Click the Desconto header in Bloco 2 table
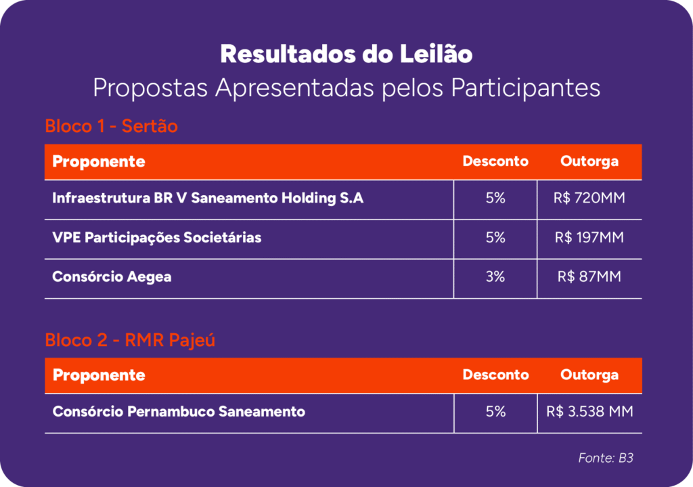This screenshot has width=693, height=487. pyautogui.click(x=495, y=375)
